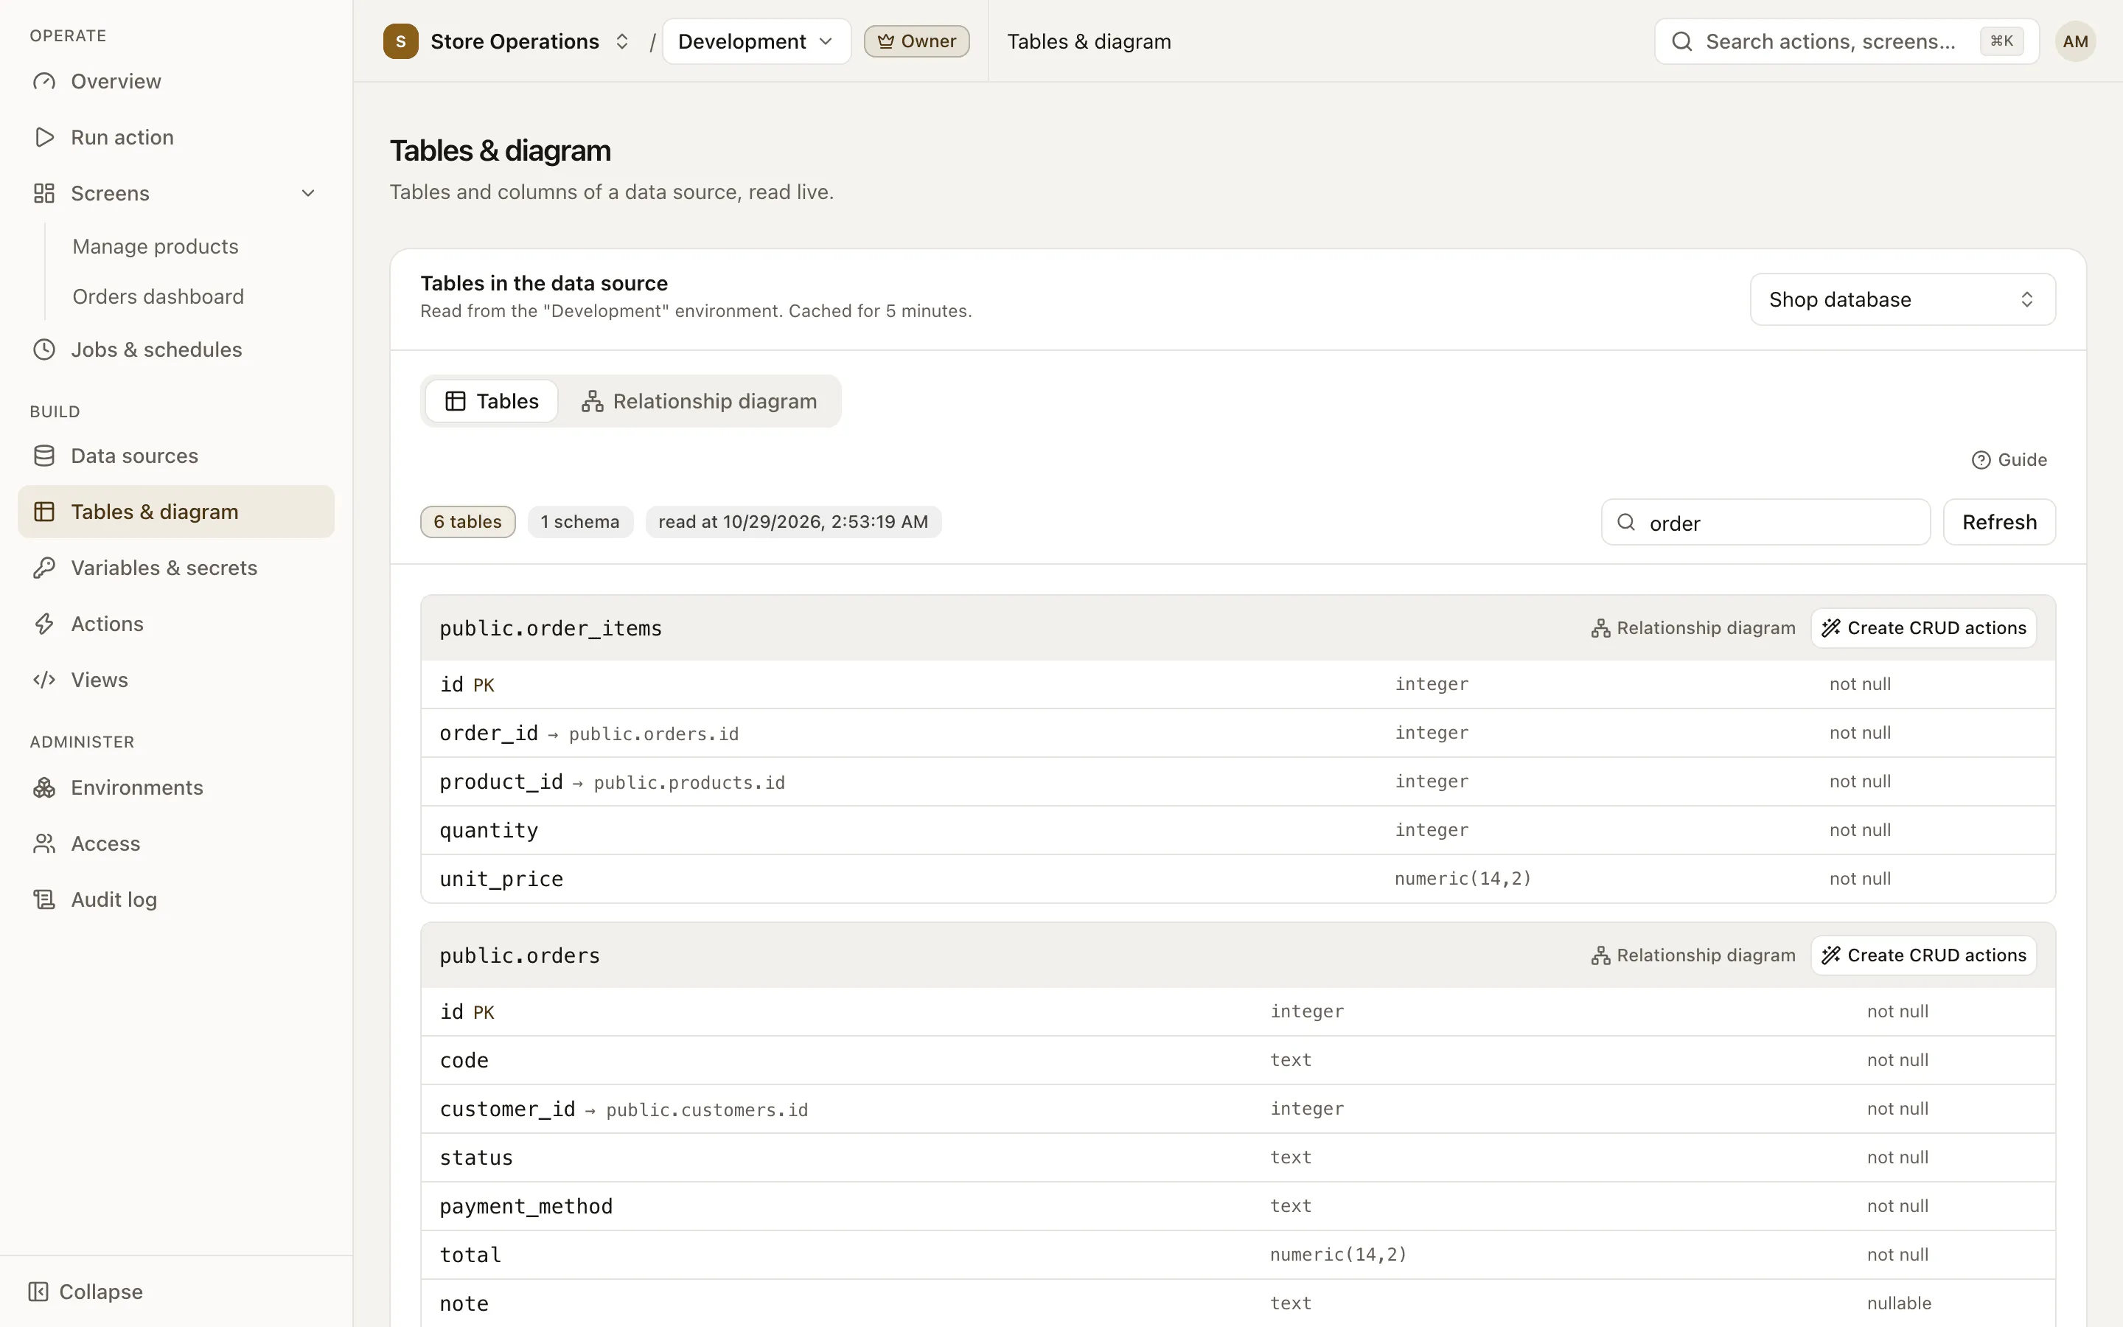
Task: Open the Development environment dropdown
Action: coord(756,41)
